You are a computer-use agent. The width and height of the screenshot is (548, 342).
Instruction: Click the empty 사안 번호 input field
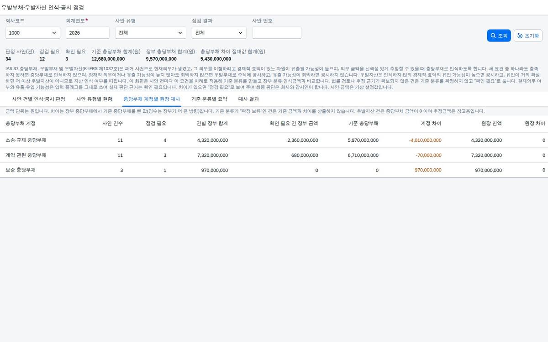click(x=277, y=33)
